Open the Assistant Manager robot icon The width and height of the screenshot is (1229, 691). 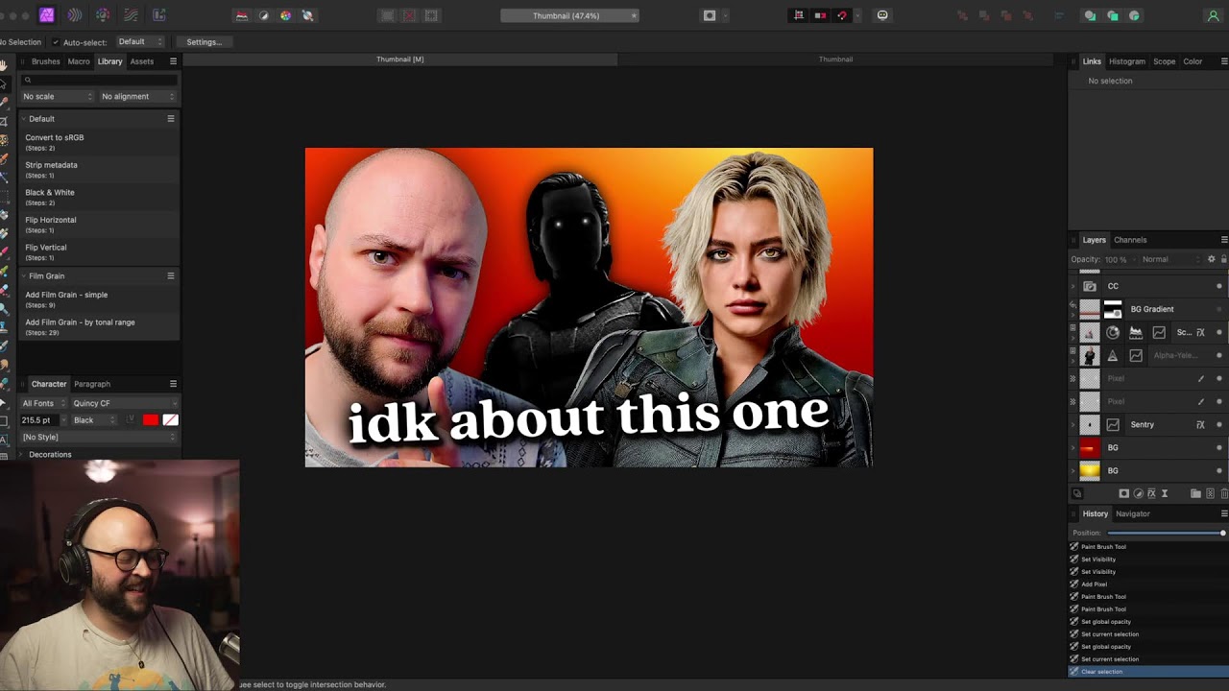point(882,15)
